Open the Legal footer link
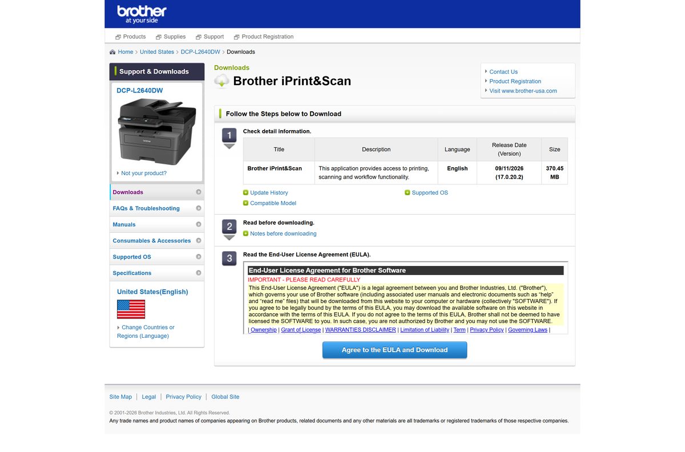The width and height of the screenshot is (685, 452). click(x=149, y=397)
